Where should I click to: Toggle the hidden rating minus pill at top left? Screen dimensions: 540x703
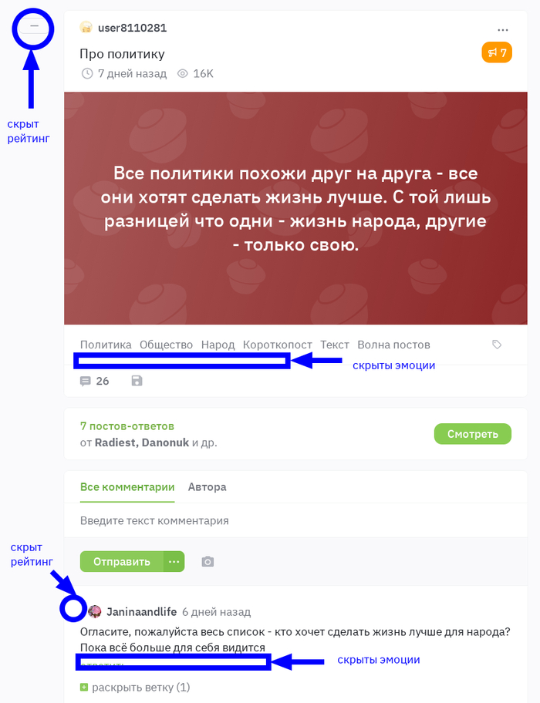click(x=34, y=27)
